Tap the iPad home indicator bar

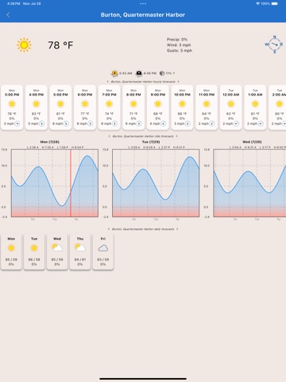tap(143, 379)
